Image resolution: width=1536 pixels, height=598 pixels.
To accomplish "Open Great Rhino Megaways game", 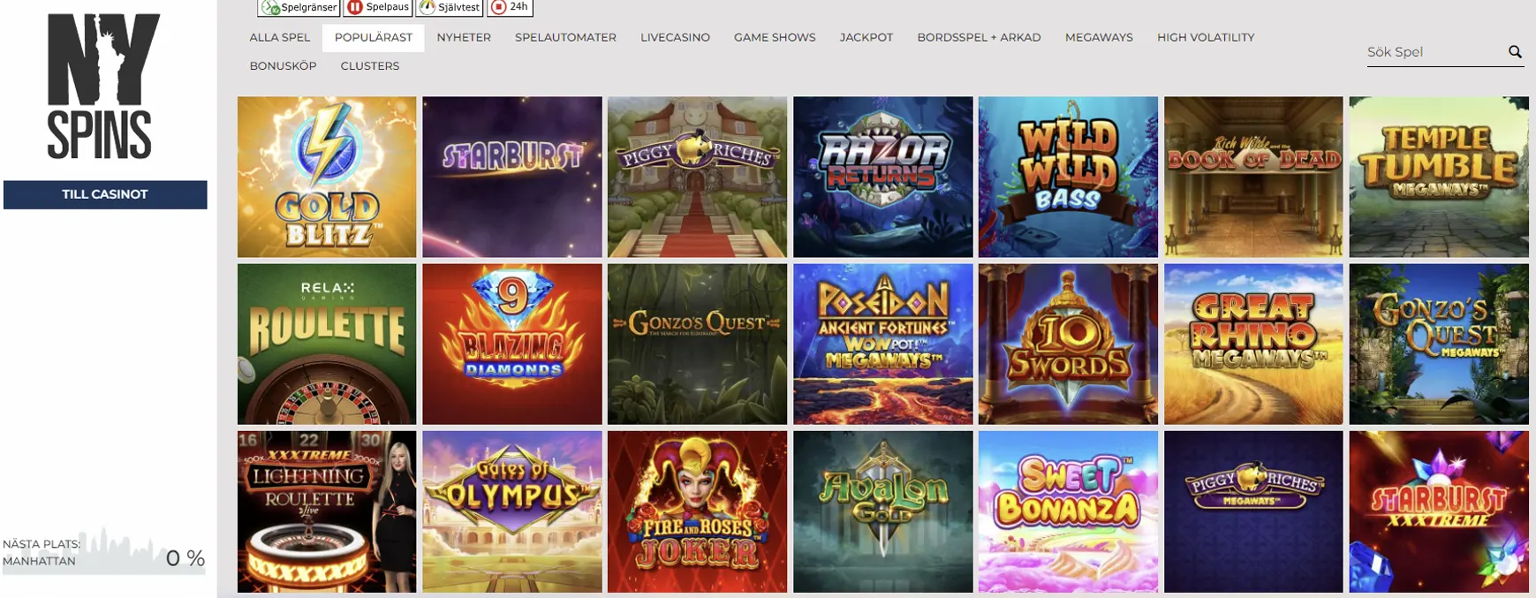I will click(x=1253, y=344).
